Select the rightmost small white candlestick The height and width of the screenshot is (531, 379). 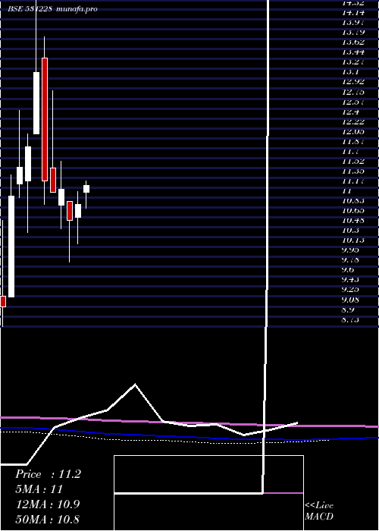(86, 189)
